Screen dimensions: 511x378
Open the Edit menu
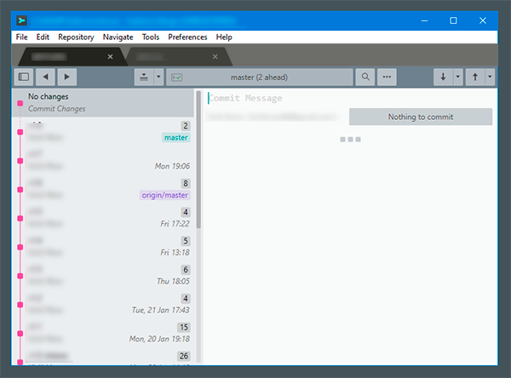[x=43, y=37]
